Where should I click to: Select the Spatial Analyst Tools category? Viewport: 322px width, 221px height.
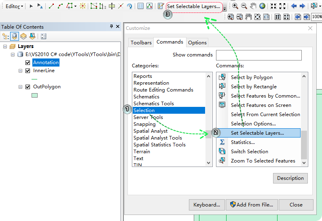click(169, 138)
